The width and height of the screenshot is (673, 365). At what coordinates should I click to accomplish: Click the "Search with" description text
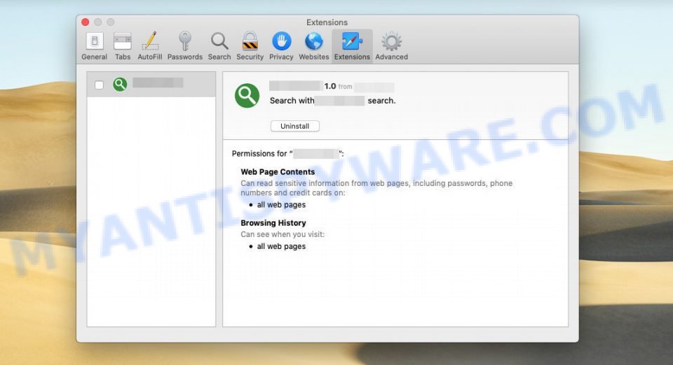292,101
